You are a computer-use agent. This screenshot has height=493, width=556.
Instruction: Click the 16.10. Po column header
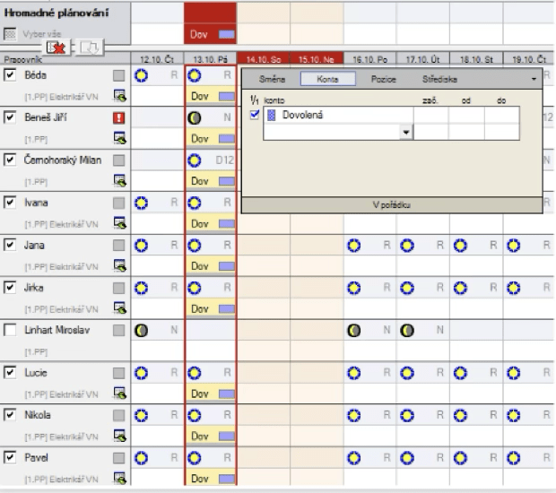pyautogui.click(x=369, y=59)
